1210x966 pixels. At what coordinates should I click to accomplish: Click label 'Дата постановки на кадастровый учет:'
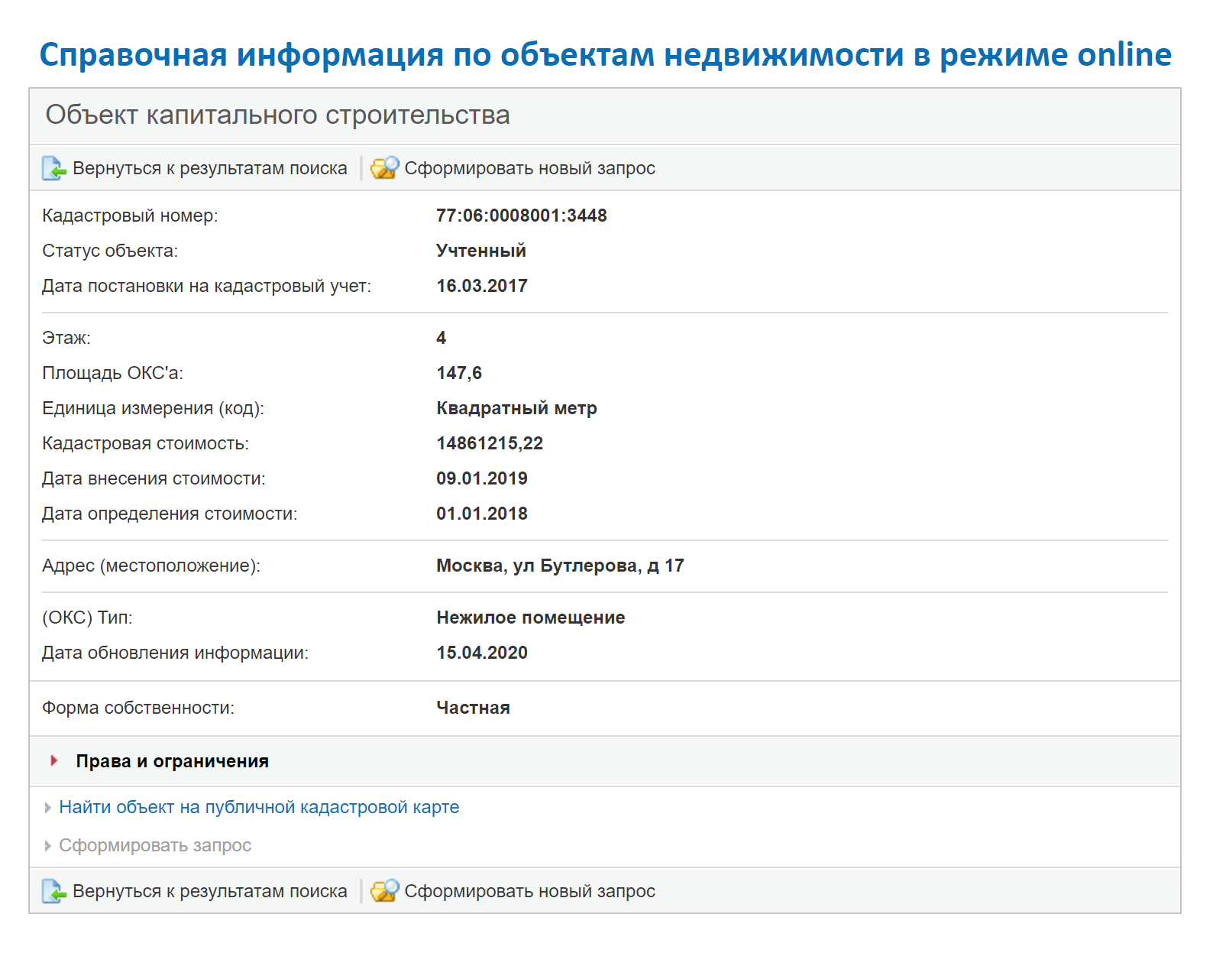pos(206,286)
